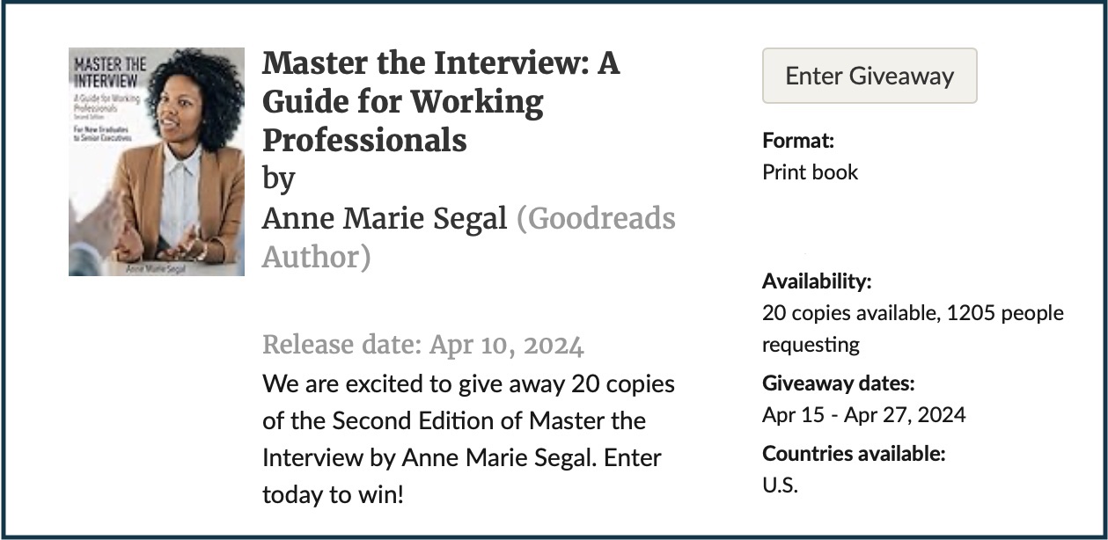Viewport: 1108px width, 540px height.
Task: Click the author name printed on the cover
Action: coord(156,267)
